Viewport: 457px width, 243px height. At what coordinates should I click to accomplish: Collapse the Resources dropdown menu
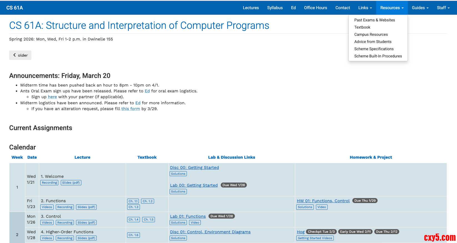392,8
